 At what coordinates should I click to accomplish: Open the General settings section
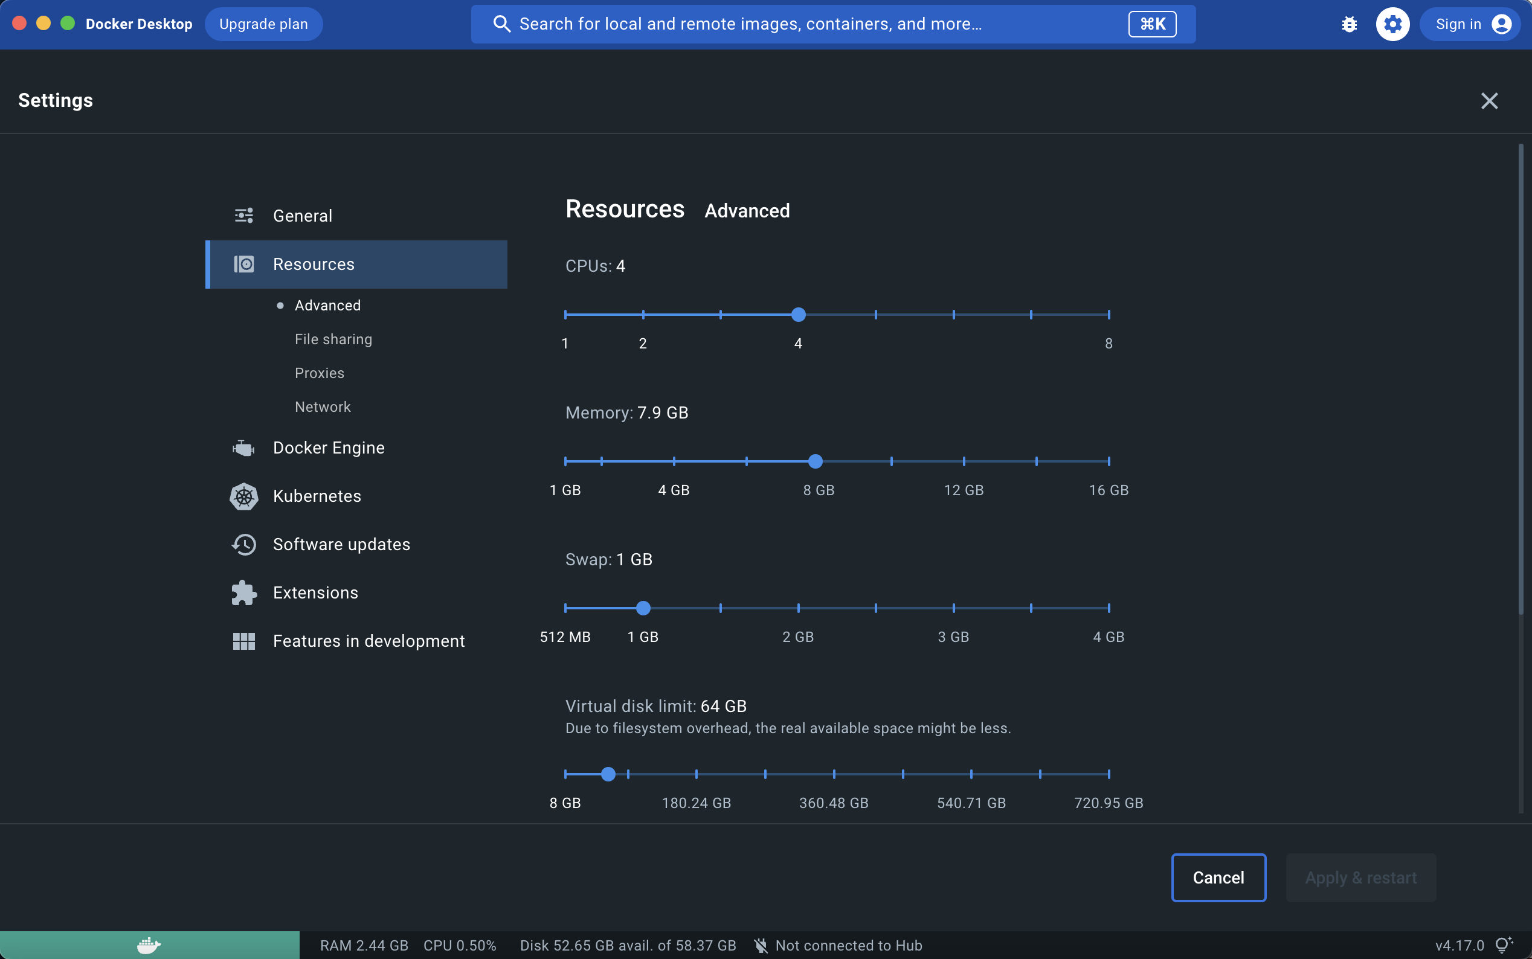click(x=302, y=216)
